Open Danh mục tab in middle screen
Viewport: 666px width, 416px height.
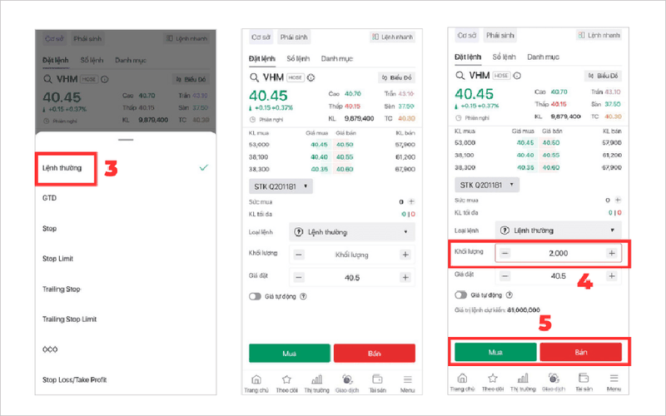tap(337, 58)
